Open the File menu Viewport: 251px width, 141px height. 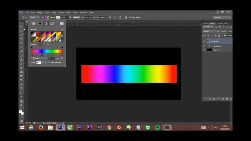(x=27, y=13)
